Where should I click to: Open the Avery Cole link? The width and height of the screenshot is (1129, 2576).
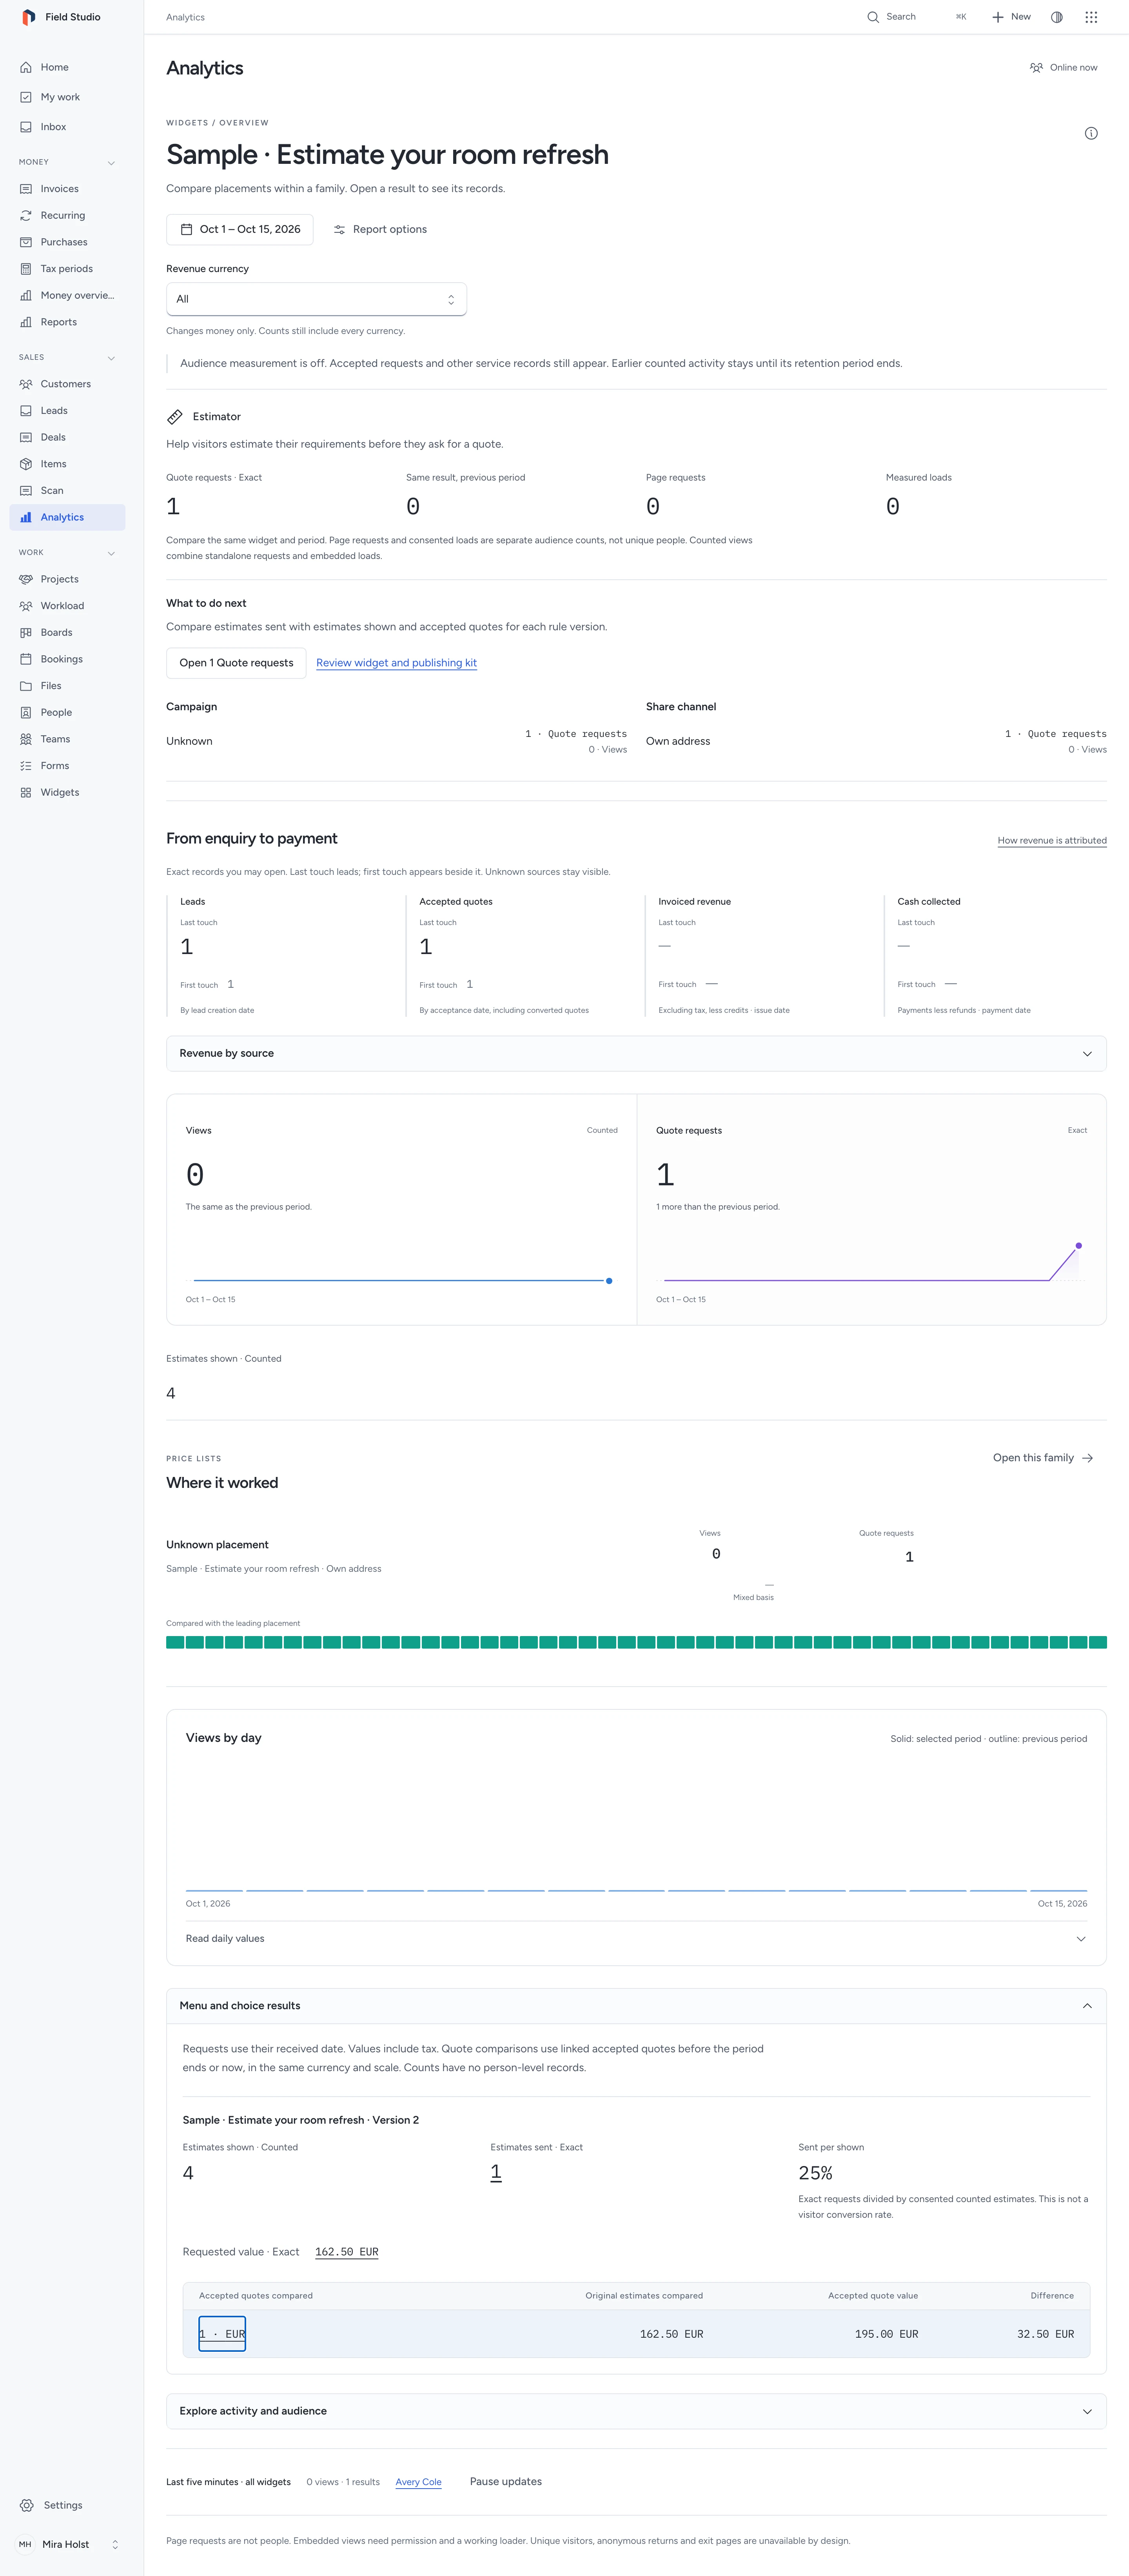coord(418,2482)
